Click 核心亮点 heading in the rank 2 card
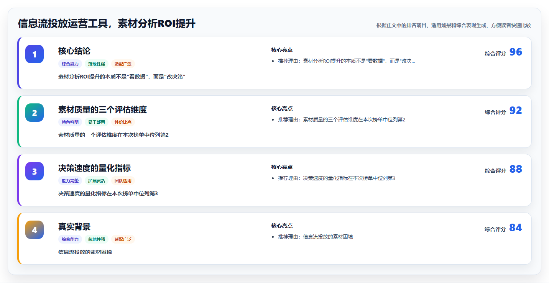549x283 pixels. tap(282, 108)
